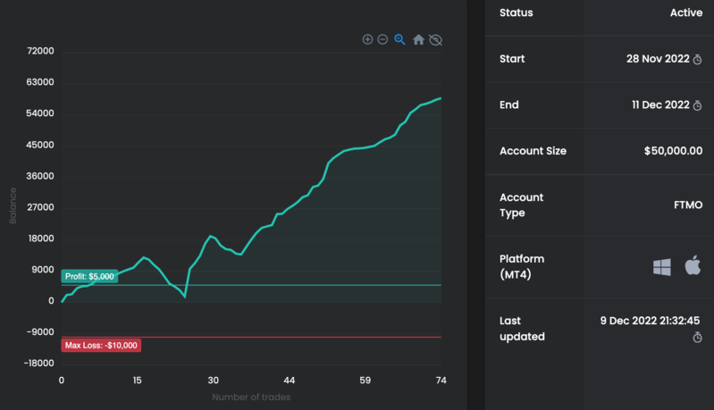This screenshot has height=410, width=714.
Task: Reset chart view with the home icon
Action: pos(418,40)
